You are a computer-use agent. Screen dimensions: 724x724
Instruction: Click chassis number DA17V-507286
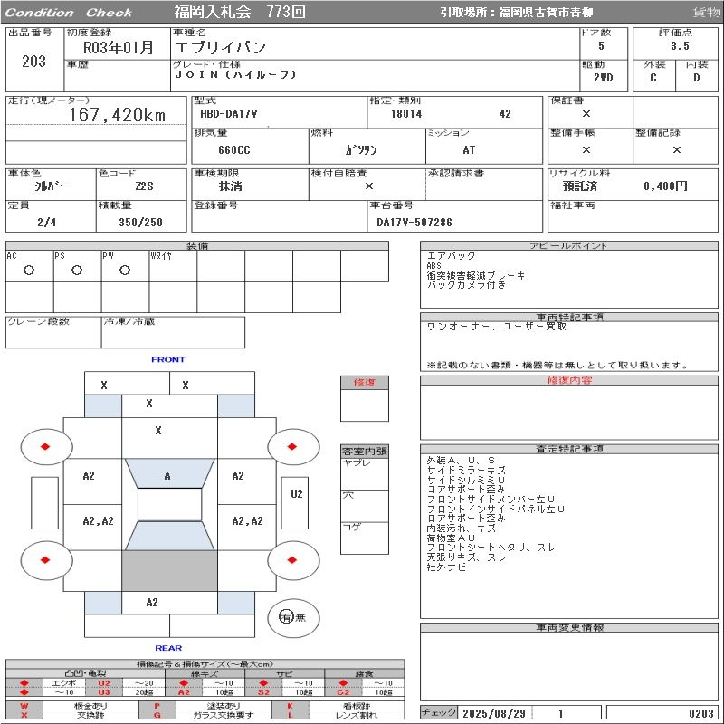click(x=414, y=222)
